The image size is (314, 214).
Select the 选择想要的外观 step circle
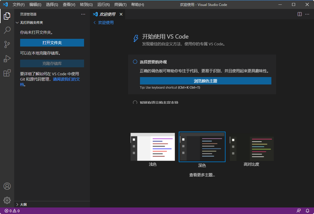tap(135, 62)
